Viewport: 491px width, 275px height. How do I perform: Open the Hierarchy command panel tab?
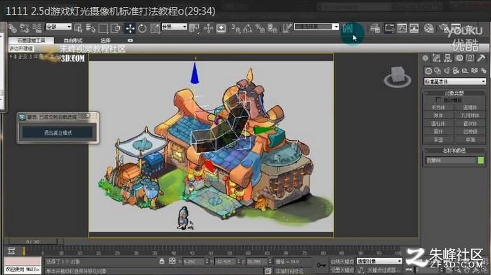pyautogui.click(x=448, y=58)
